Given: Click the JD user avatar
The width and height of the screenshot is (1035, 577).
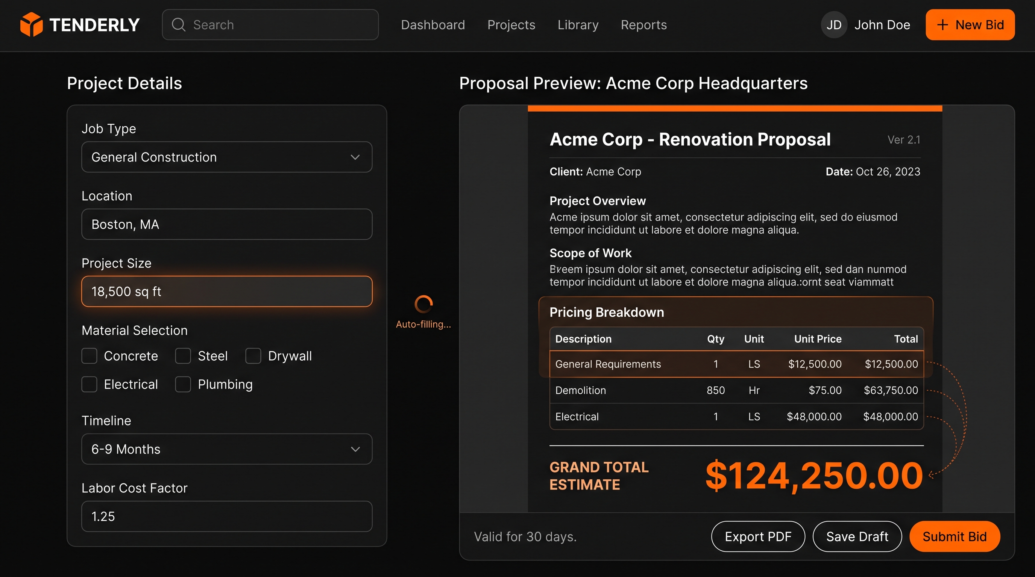Looking at the screenshot, I should (x=834, y=25).
